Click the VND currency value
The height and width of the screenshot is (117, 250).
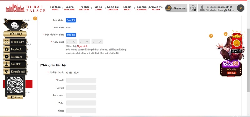68,28
